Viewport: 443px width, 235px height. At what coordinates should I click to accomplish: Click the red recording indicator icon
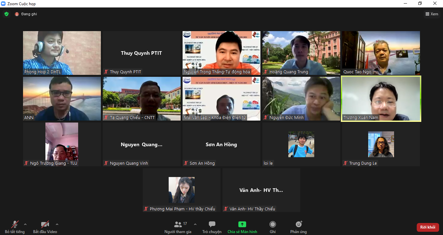[17, 14]
